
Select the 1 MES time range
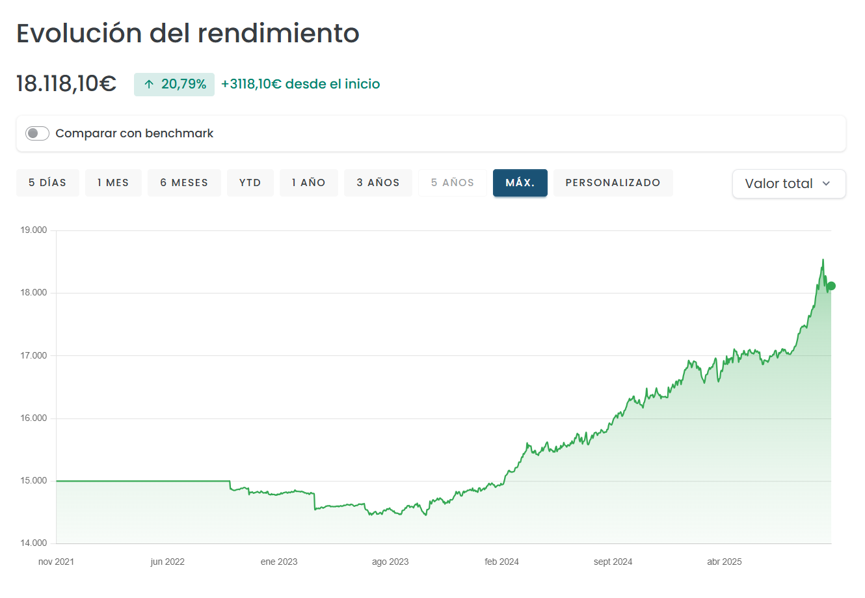pos(113,183)
